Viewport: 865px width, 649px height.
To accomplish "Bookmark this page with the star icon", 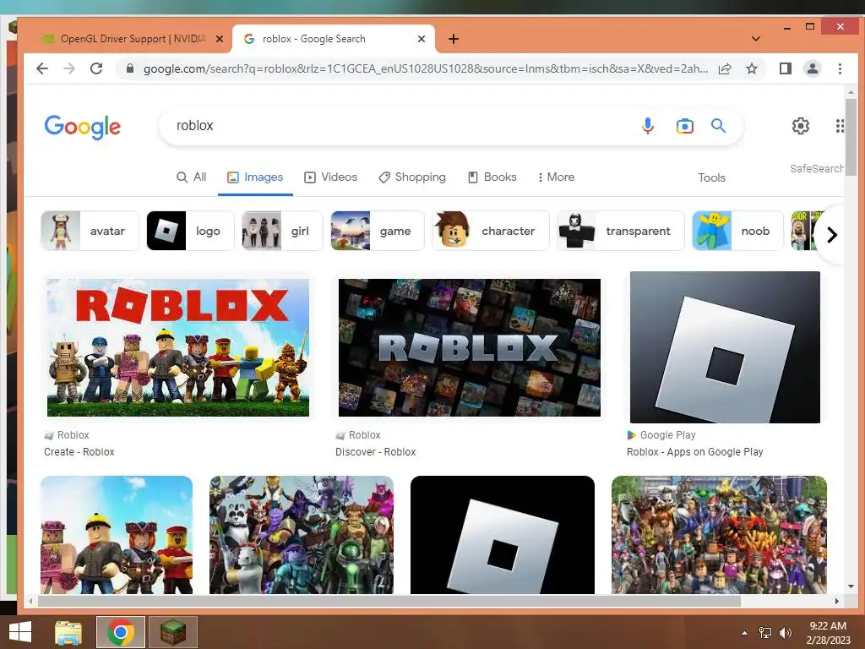I will point(751,68).
